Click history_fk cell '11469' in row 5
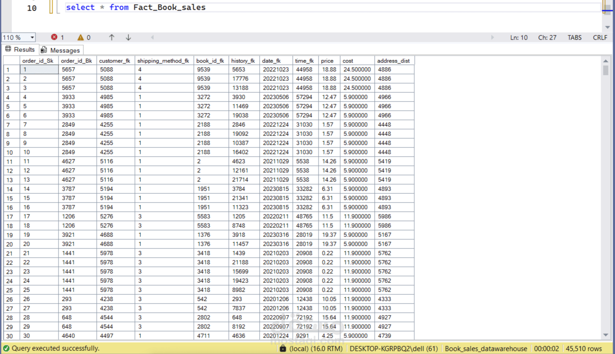This screenshot has width=615, height=354. coord(244,107)
